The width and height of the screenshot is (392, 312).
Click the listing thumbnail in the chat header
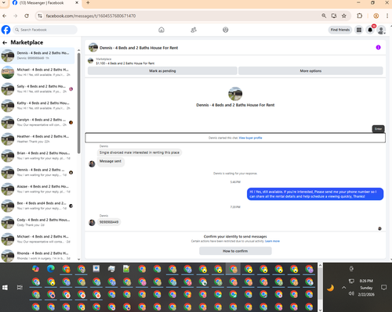93,48
